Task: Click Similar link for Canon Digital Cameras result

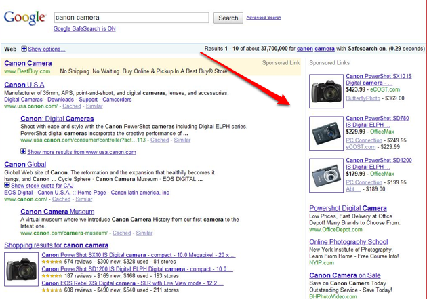Action: (182, 140)
